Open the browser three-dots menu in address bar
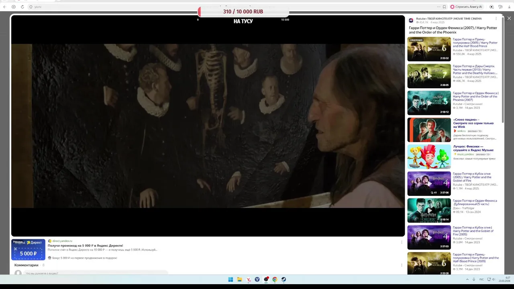This screenshot has height=289, width=514. pyautogui.click(x=439, y=7)
